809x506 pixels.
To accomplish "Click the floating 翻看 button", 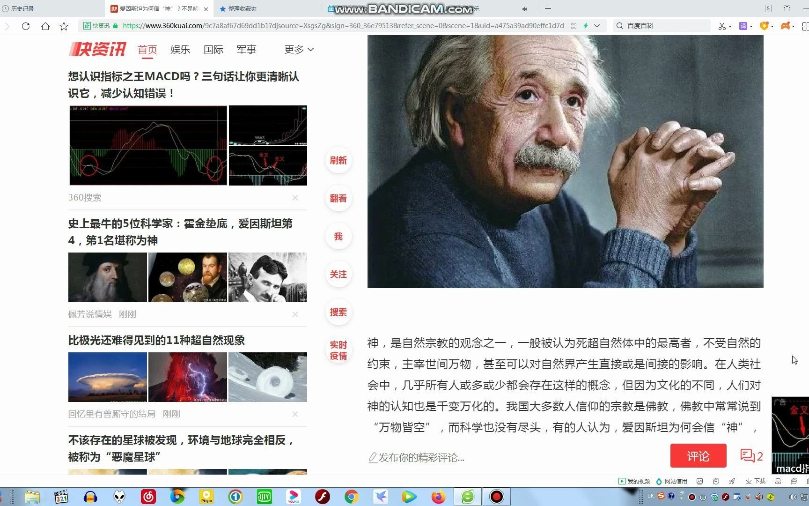I will point(338,198).
